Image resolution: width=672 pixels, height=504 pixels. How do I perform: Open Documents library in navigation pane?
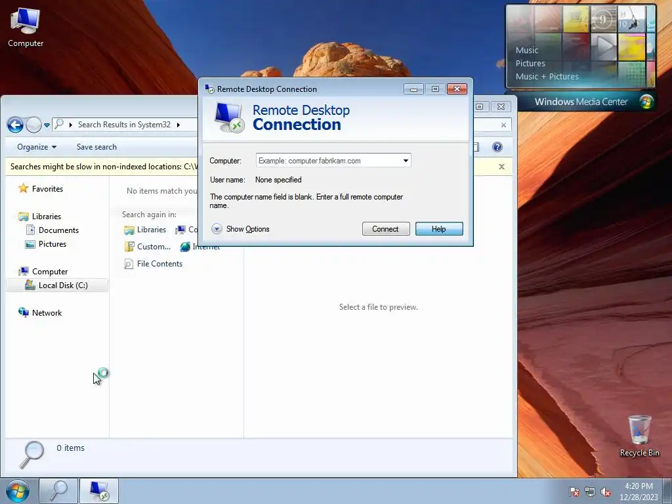coord(52,230)
